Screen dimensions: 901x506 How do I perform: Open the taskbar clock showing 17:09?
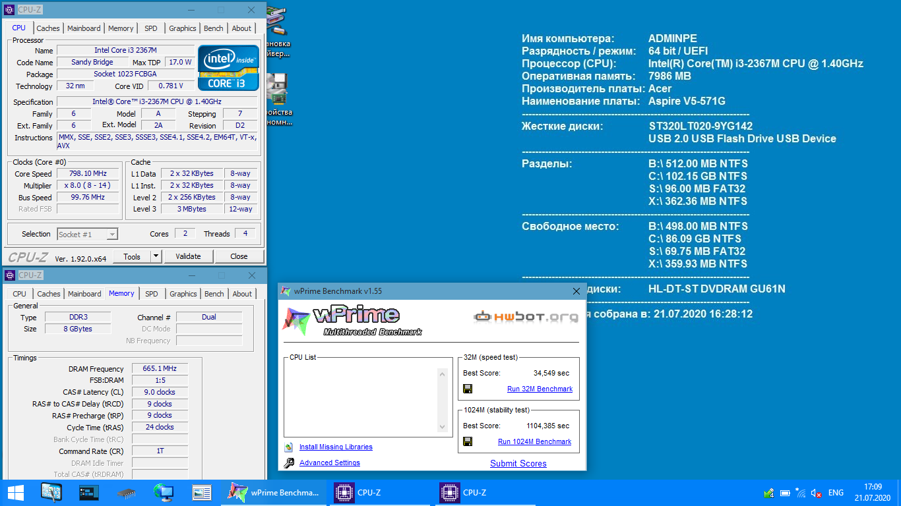click(872, 493)
